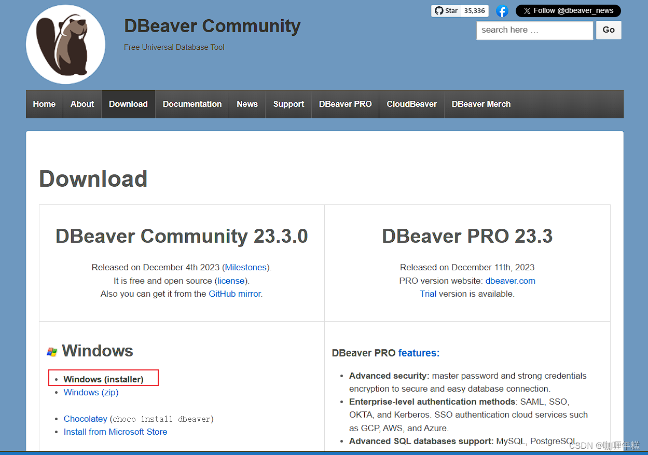The width and height of the screenshot is (648, 455).
Task: Open the About menu item
Action: pyautogui.click(x=82, y=104)
